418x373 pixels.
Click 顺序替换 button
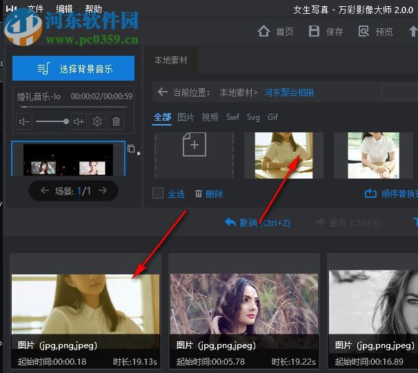(391, 194)
